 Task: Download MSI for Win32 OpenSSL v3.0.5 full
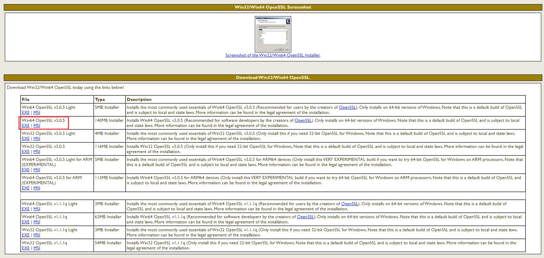click(37, 152)
